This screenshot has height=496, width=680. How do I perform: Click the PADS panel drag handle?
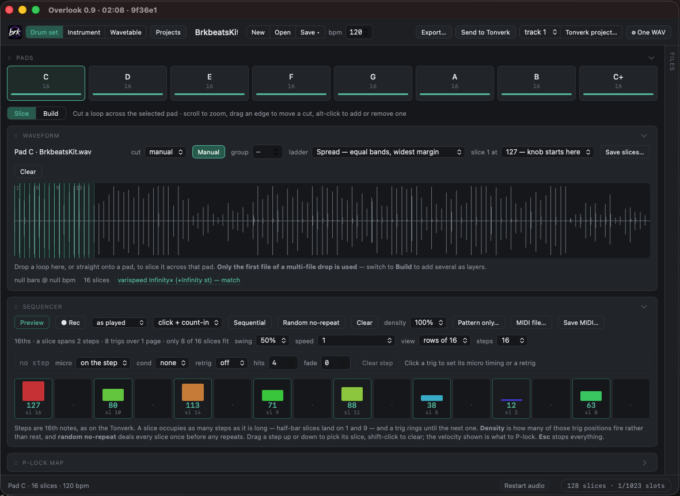pyautogui.click(x=10, y=58)
